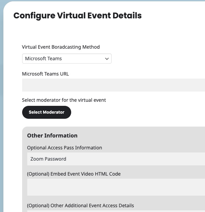The width and height of the screenshot is (205, 212).
Task: Click the word Configure in the page title
Action: (x=34, y=16)
